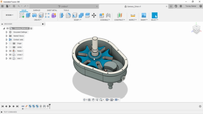The height and width of the screenshot is (114, 203).
Task: Select the Create Sketch tool
Action: [22, 16]
